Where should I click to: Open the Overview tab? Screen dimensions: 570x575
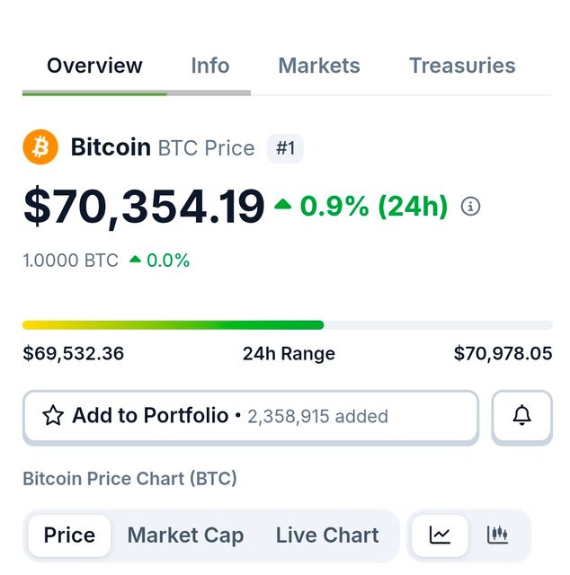pos(94,66)
